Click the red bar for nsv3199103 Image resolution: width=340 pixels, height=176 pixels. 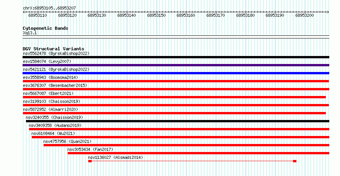click(x=176, y=105)
